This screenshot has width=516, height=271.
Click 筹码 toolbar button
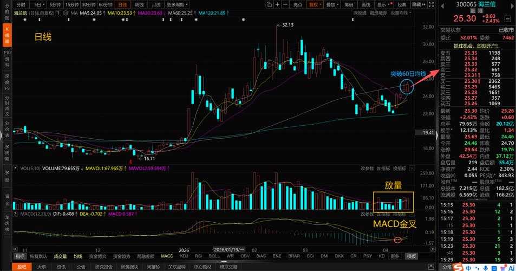pos(349,5)
